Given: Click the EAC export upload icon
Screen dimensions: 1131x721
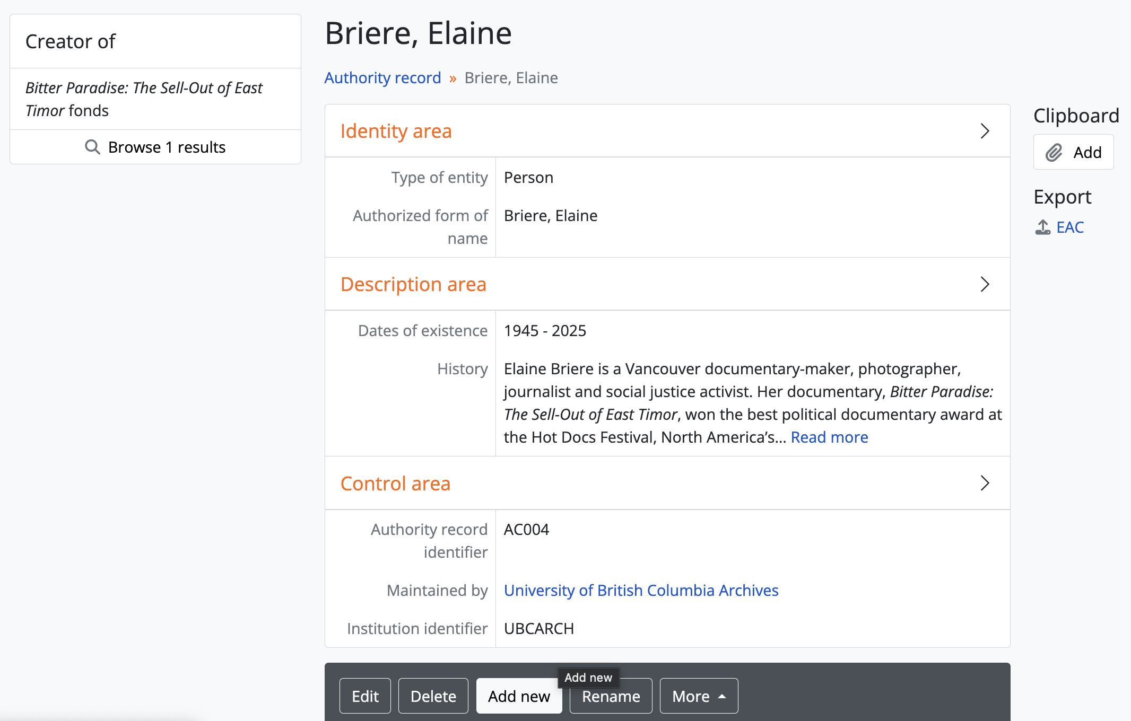Looking at the screenshot, I should coord(1042,227).
